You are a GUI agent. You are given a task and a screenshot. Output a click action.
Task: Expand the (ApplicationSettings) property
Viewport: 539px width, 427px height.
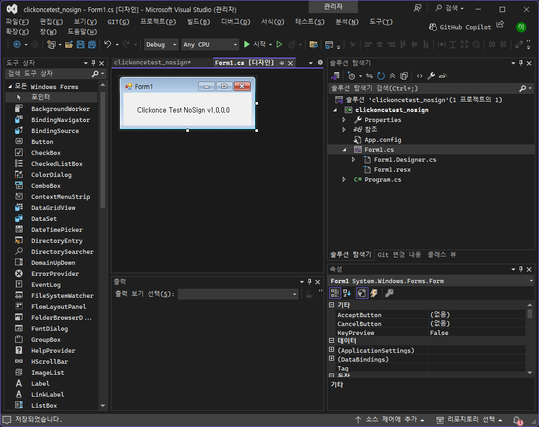(331, 350)
